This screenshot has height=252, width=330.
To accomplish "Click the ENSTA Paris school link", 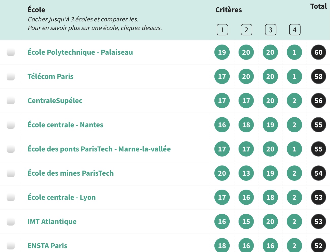I will click(47, 246).
